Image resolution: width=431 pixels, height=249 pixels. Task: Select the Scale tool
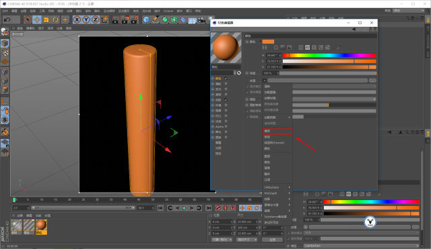point(46,19)
